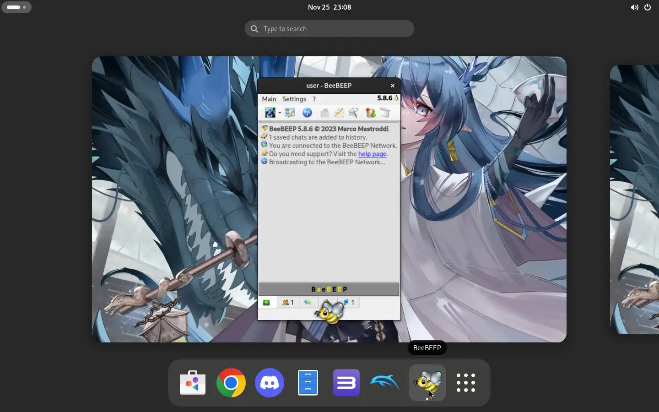Switch to the chat bubbles tab

click(x=308, y=303)
